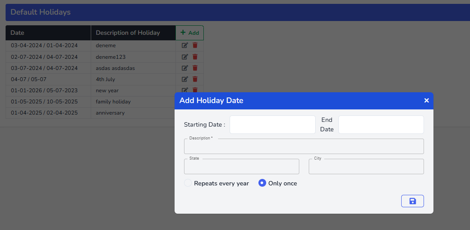Delete the asdas asdasdas holiday
This screenshot has width=470, height=230.
click(x=195, y=68)
